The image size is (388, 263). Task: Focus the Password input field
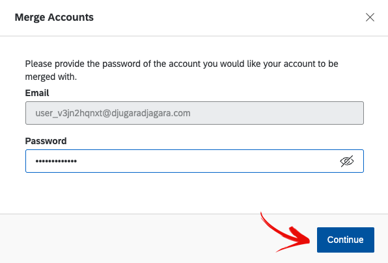point(195,161)
